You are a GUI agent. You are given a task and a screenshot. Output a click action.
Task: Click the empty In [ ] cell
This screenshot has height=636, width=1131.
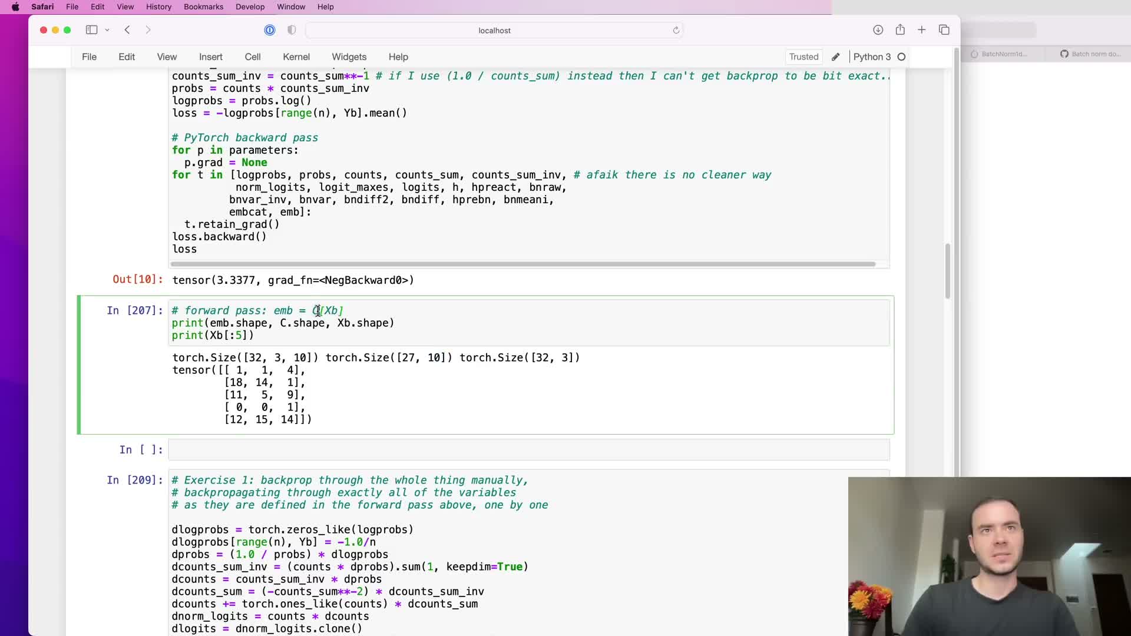click(528, 450)
